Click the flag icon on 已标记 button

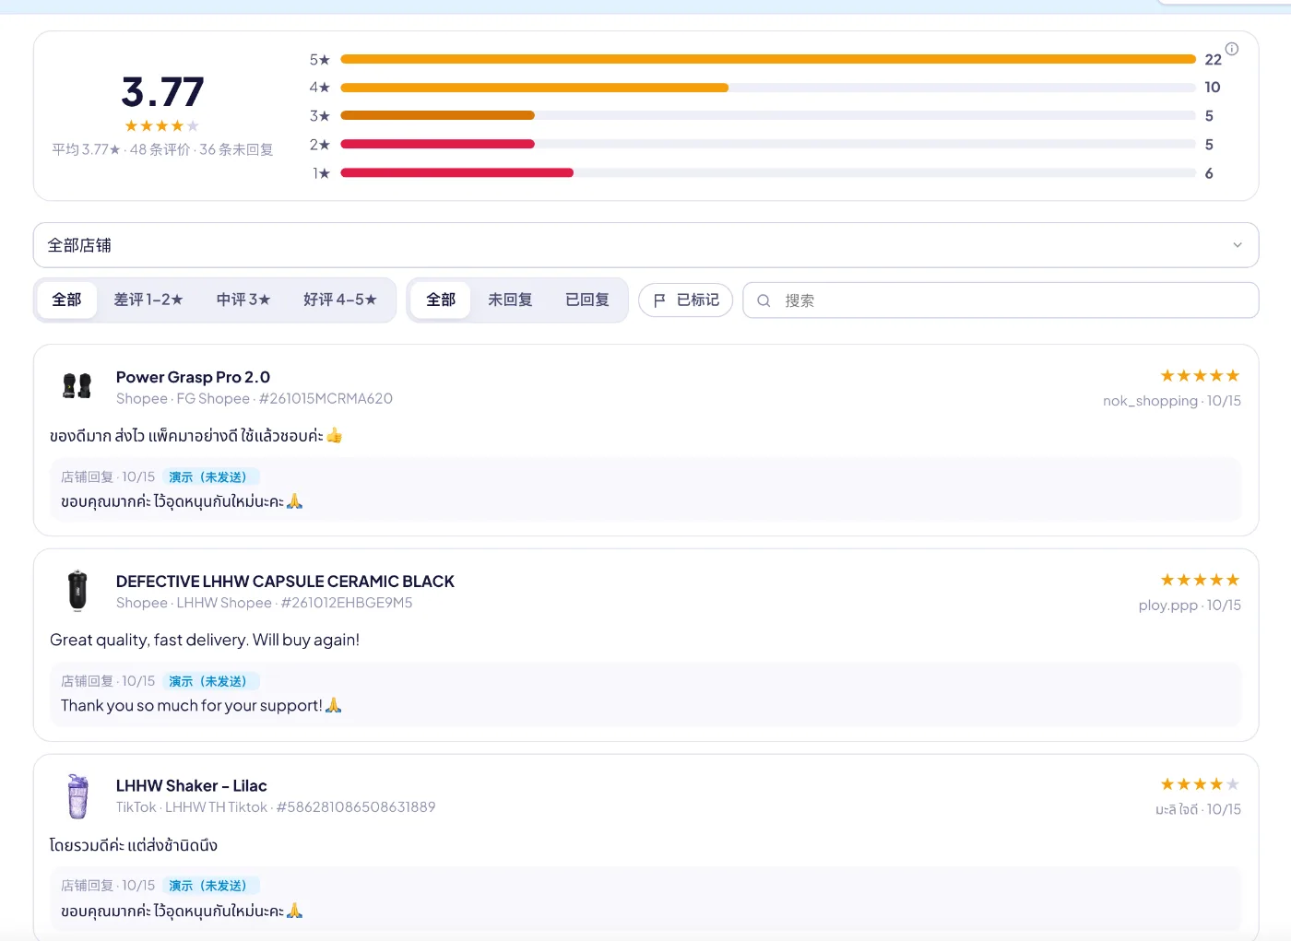pos(659,300)
